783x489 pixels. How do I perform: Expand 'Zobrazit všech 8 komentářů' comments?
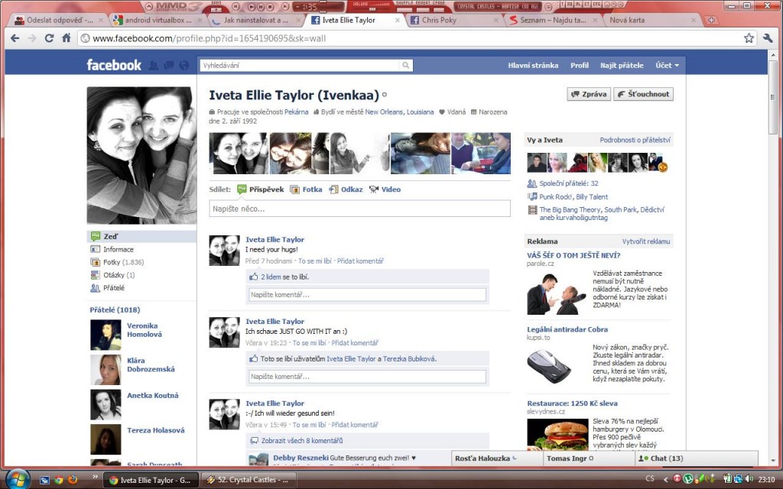[x=302, y=441]
